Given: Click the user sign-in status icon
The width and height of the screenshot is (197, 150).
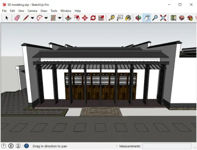Looking at the screenshot, I should click(x=18, y=146).
